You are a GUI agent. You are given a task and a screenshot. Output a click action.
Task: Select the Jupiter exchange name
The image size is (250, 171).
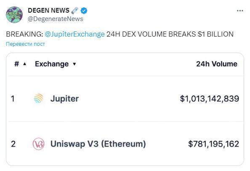[x=64, y=99]
